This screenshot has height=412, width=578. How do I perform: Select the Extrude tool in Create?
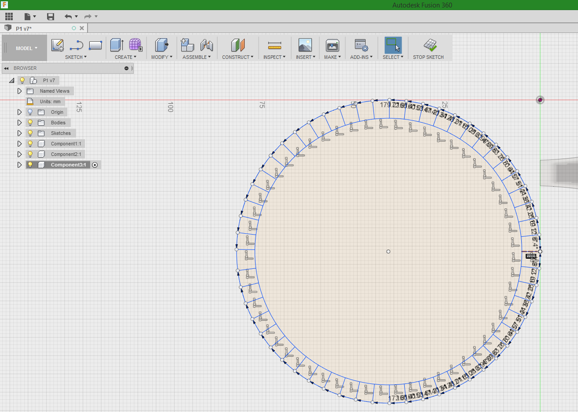coord(117,45)
